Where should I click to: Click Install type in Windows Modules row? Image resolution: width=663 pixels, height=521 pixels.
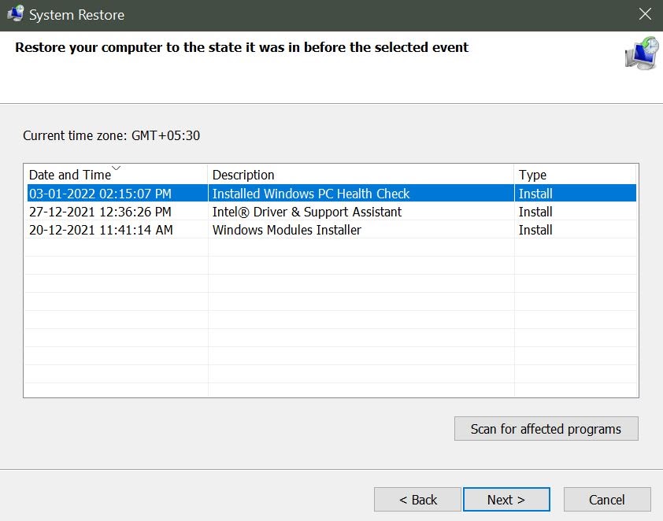535,230
